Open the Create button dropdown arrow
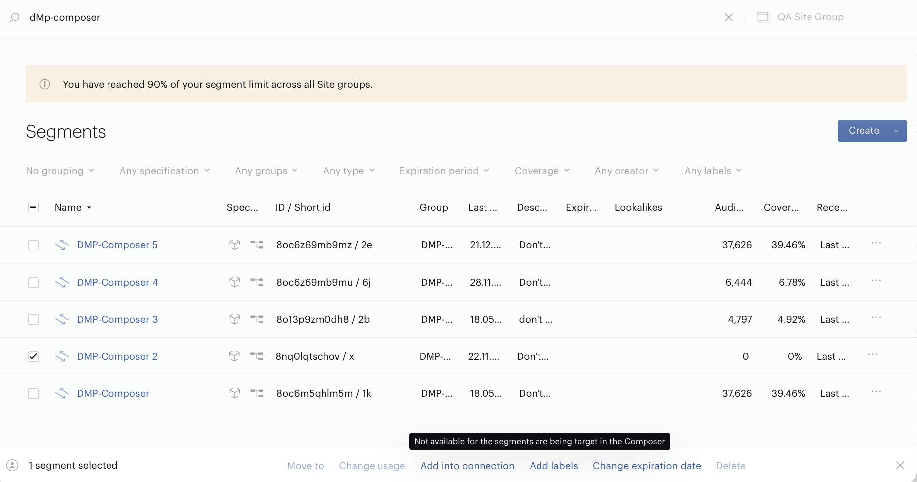Viewport: 917px width, 482px height. click(896, 131)
